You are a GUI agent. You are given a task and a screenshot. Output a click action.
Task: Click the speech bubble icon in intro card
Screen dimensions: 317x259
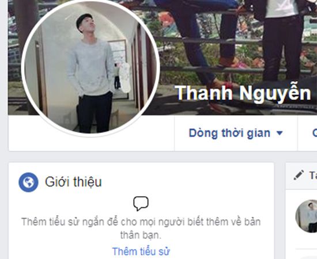click(141, 203)
